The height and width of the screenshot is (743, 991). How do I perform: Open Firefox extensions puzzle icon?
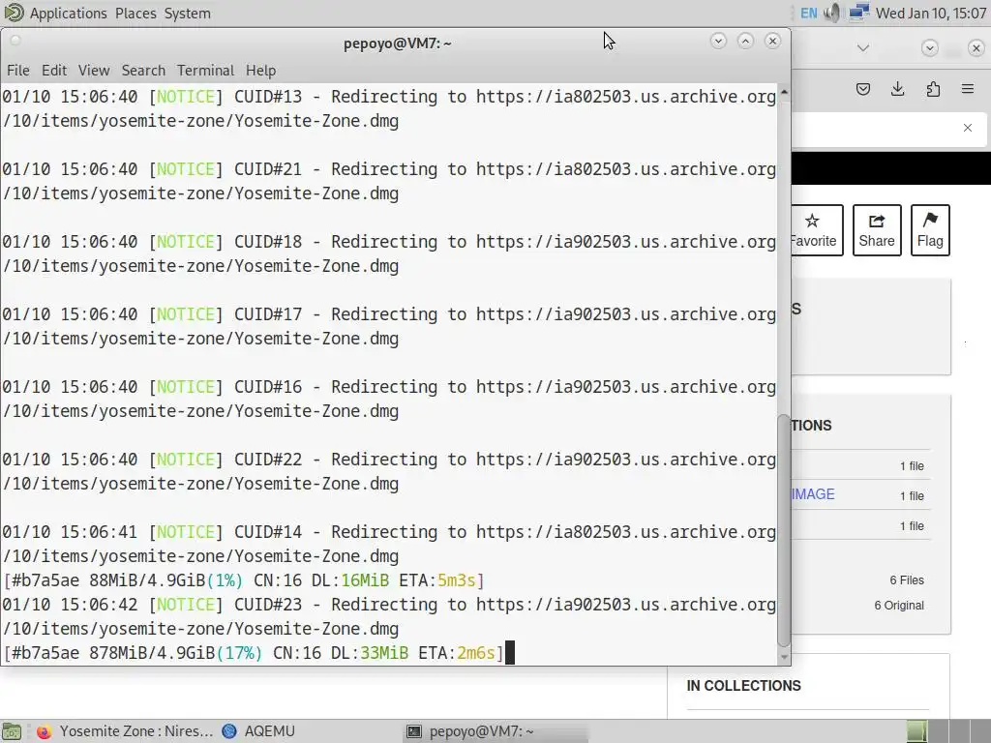933,89
